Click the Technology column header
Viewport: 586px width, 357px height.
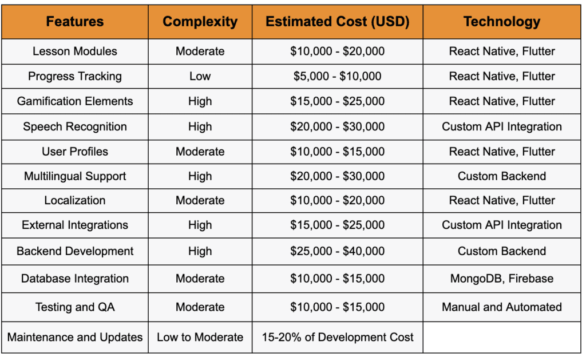click(x=502, y=22)
